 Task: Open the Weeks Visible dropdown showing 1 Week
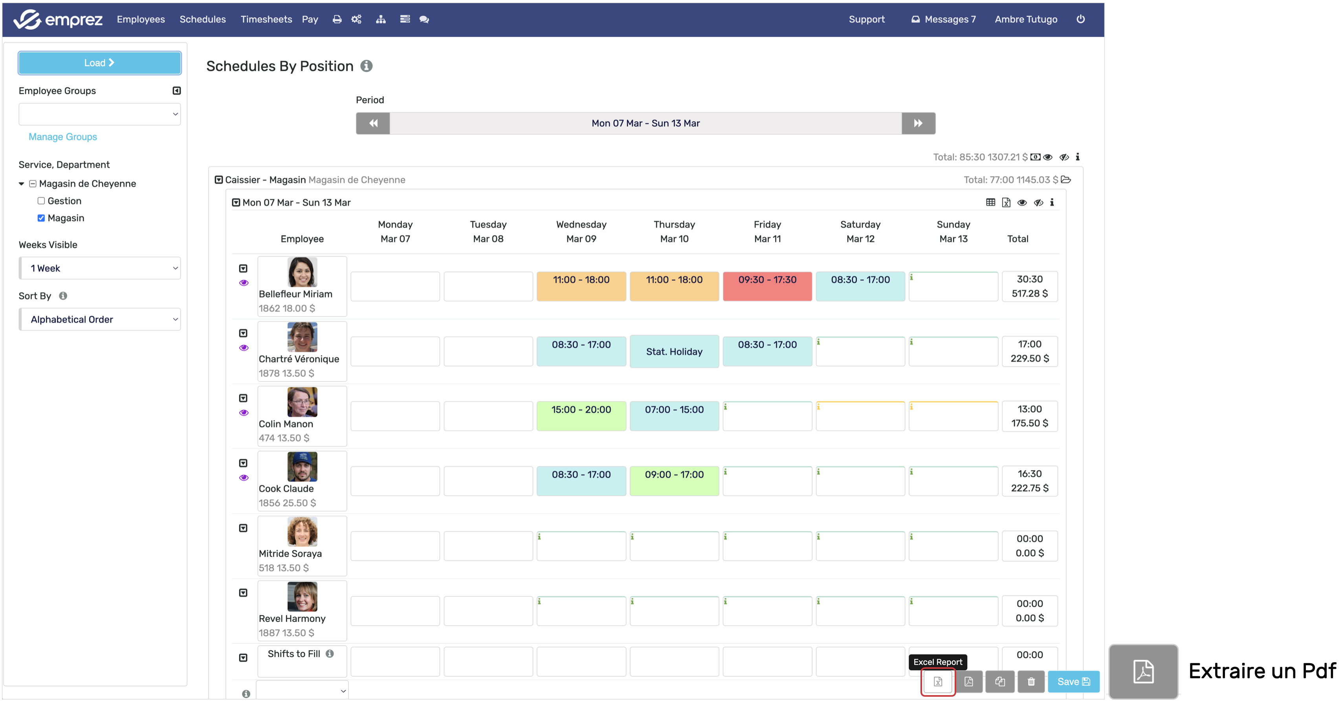[99, 268]
